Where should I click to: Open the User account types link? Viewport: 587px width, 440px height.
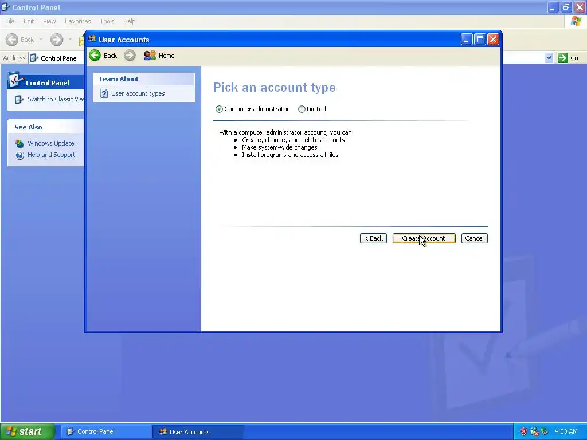138,93
